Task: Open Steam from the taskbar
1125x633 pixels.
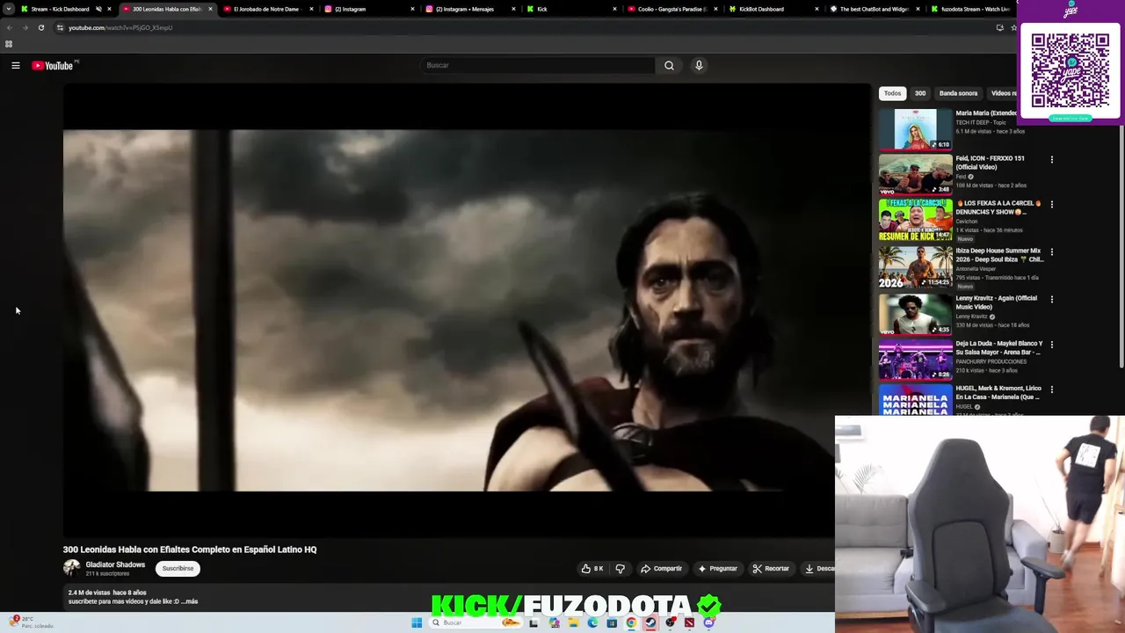Action: (650, 622)
